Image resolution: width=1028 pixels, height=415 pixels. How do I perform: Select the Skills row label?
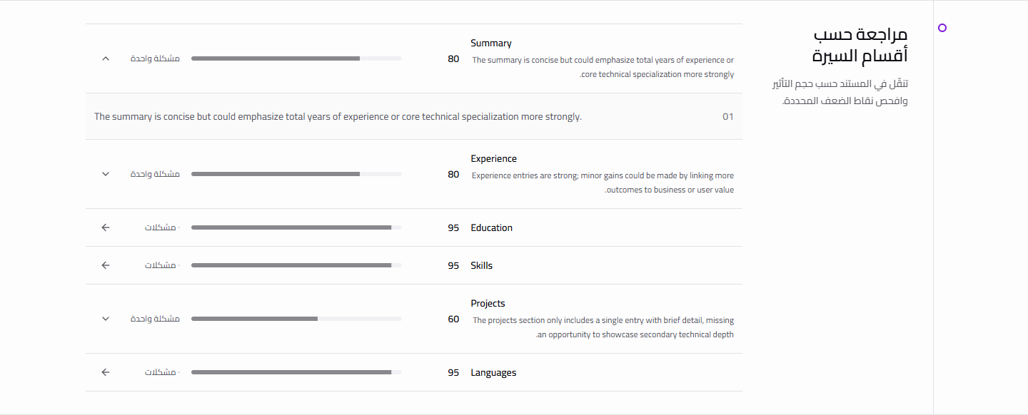[x=482, y=265]
